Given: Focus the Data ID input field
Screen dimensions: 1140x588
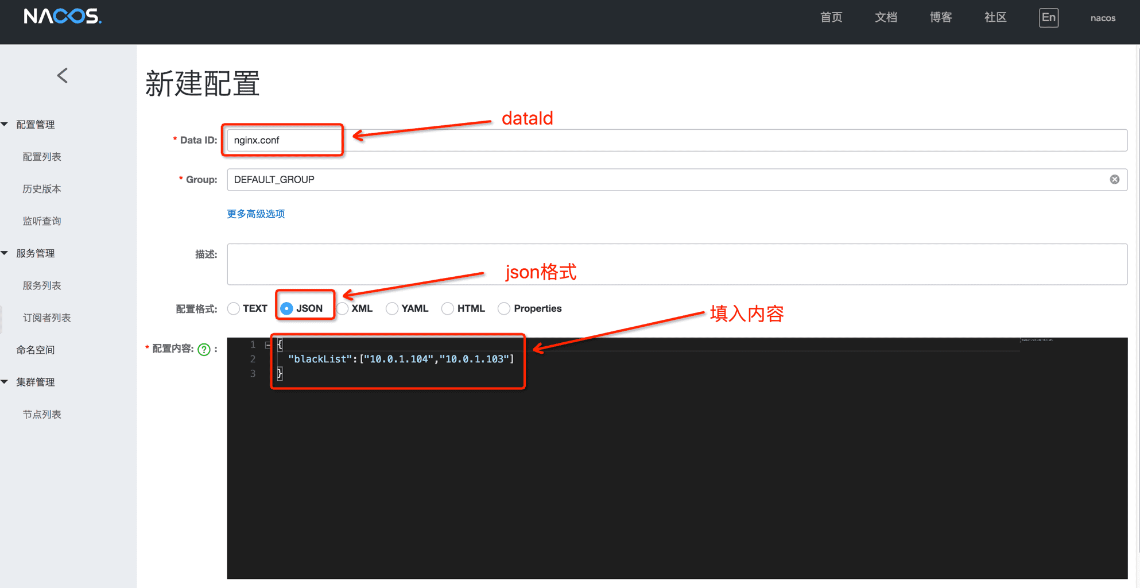Looking at the screenshot, I should coord(677,140).
